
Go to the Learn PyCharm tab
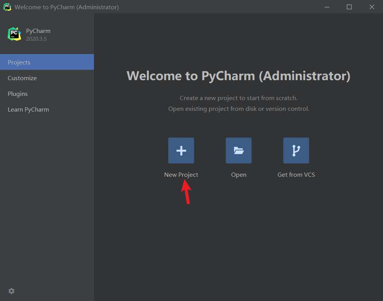47,109
